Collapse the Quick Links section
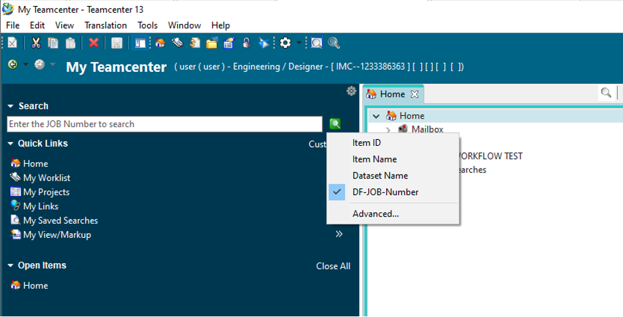Image resolution: width=623 pixels, height=317 pixels. pos(11,144)
